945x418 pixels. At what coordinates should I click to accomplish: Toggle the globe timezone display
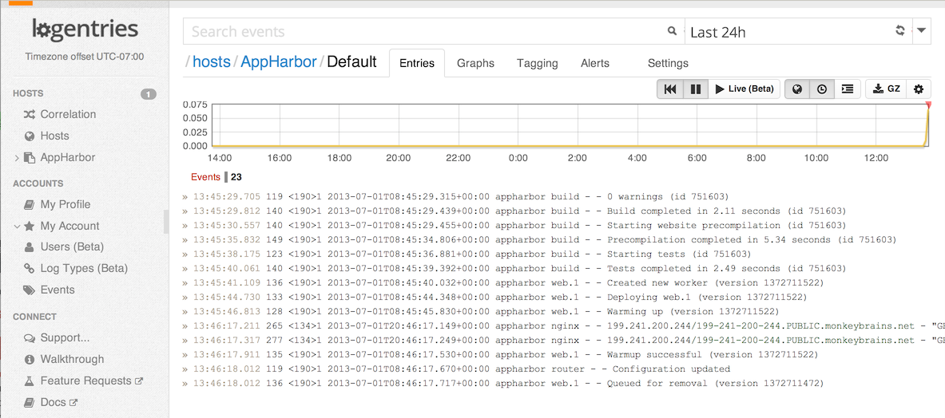[797, 89]
